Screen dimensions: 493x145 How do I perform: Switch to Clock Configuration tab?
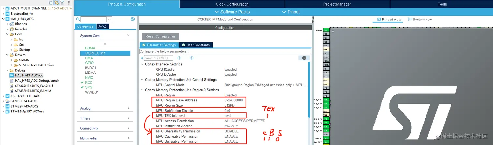coord(232,4)
